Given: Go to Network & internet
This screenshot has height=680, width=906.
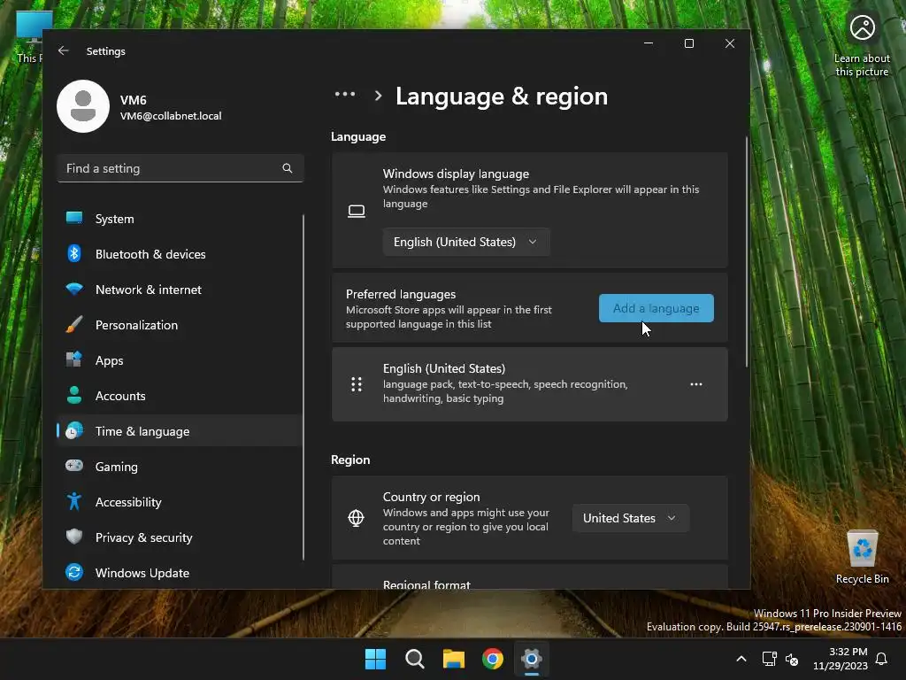Looking at the screenshot, I should [179, 290].
